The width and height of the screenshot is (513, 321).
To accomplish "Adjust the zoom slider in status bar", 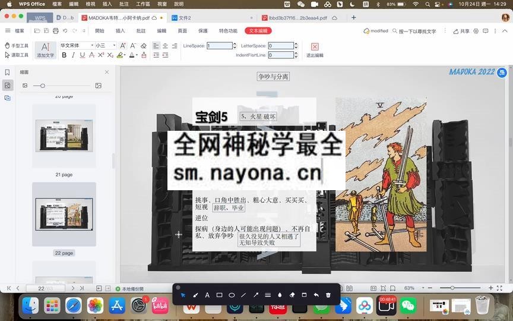I will tap(452, 288).
